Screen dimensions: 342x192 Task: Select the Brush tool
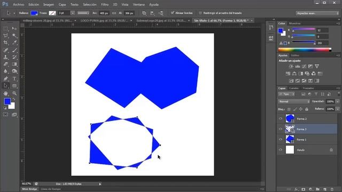pyautogui.click(x=14, y=50)
